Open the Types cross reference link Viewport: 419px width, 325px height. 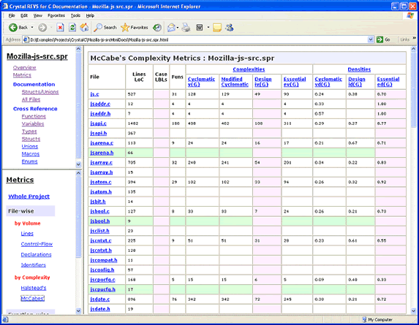(x=29, y=131)
